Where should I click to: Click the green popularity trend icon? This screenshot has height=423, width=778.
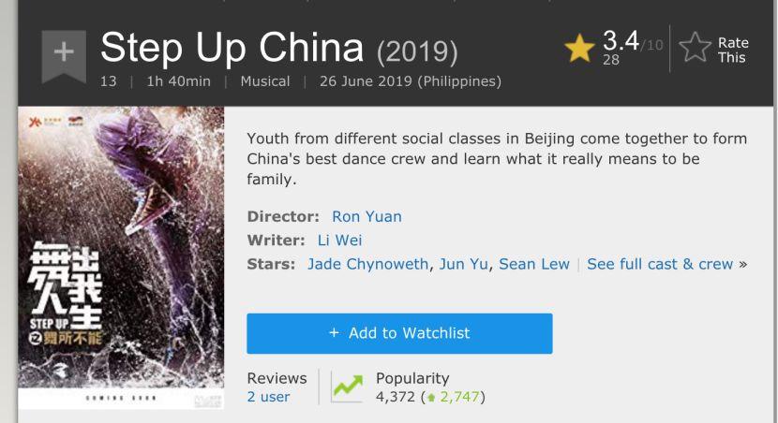(348, 387)
